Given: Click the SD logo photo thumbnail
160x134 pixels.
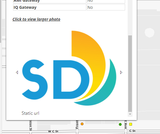Looking at the screenshot, I should tap(69, 68).
